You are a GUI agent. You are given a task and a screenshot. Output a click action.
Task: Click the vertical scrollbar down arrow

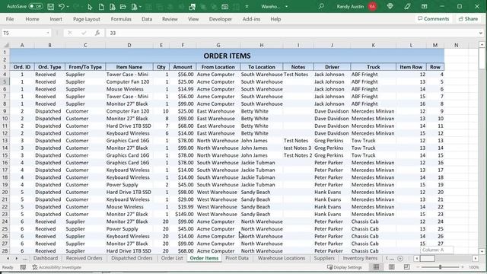482,251
